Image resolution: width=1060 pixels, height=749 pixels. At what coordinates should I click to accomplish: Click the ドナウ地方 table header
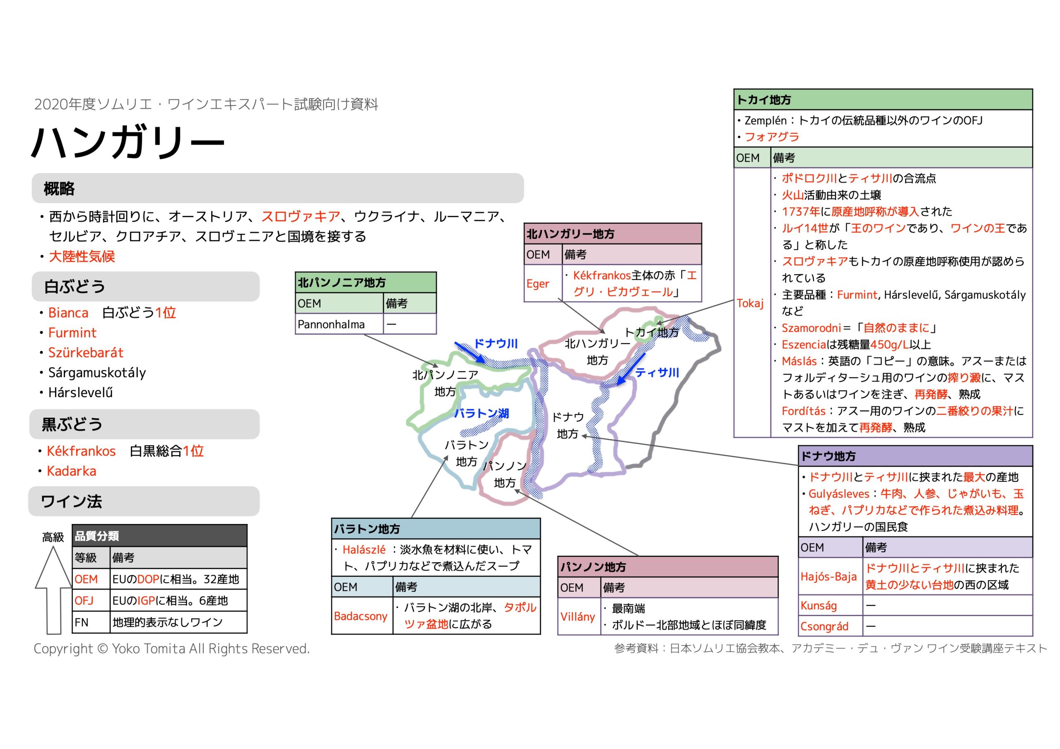point(915,456)
